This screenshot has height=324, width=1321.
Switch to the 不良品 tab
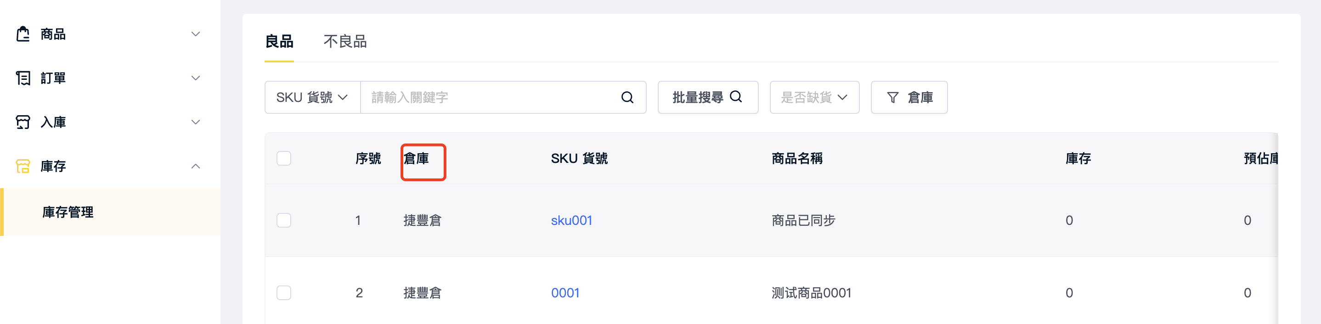pos(345,41)
